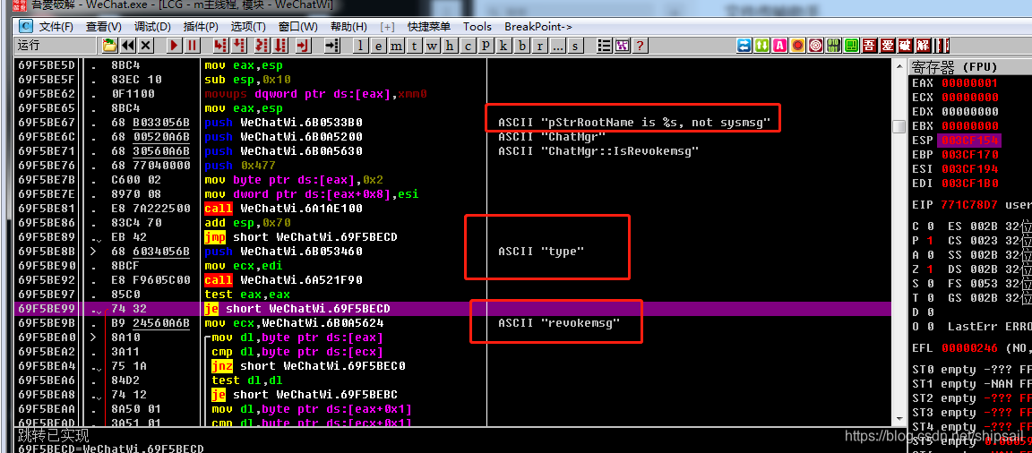Click the orange record-circle plugin icon
This screenshot has height=453, width=1032.
797,46
